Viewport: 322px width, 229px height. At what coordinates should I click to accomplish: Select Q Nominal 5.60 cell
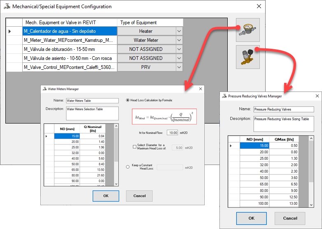pos(93,158)
